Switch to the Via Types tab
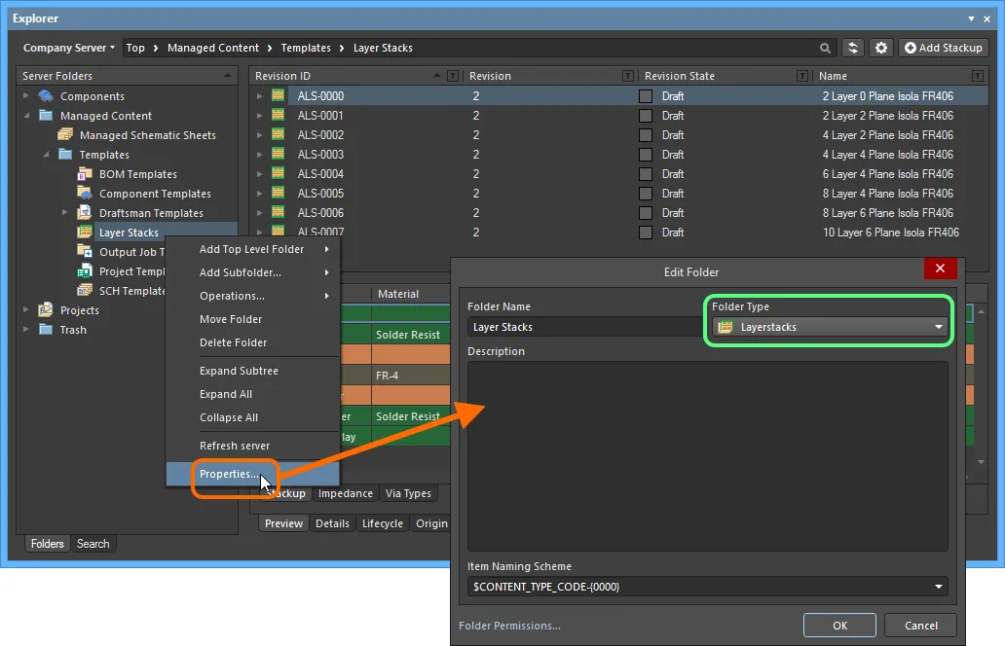The width and height of the screenshot is (1005, 646). (x=408, y=493)
